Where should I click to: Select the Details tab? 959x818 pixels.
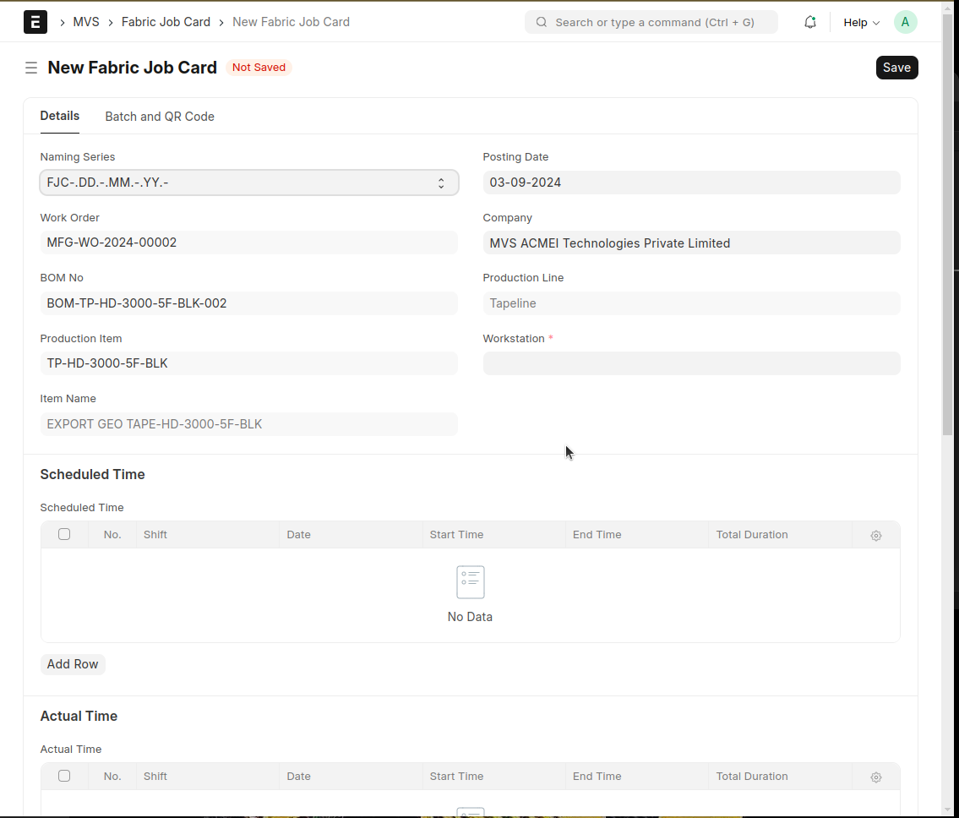(x=60, y=116)
